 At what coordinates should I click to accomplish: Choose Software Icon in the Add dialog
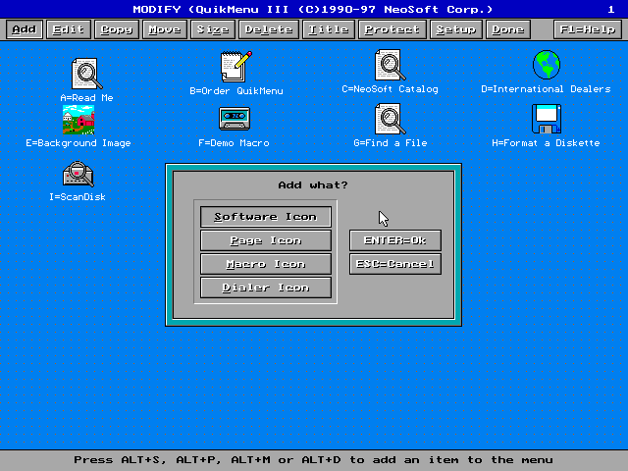266,217
